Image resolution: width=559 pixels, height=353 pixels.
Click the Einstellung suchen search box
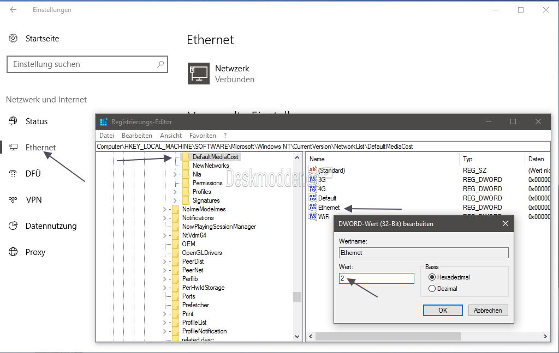(87, 64)
